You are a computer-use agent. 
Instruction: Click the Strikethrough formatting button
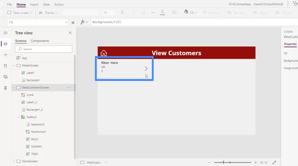click(x=153, y=13)
